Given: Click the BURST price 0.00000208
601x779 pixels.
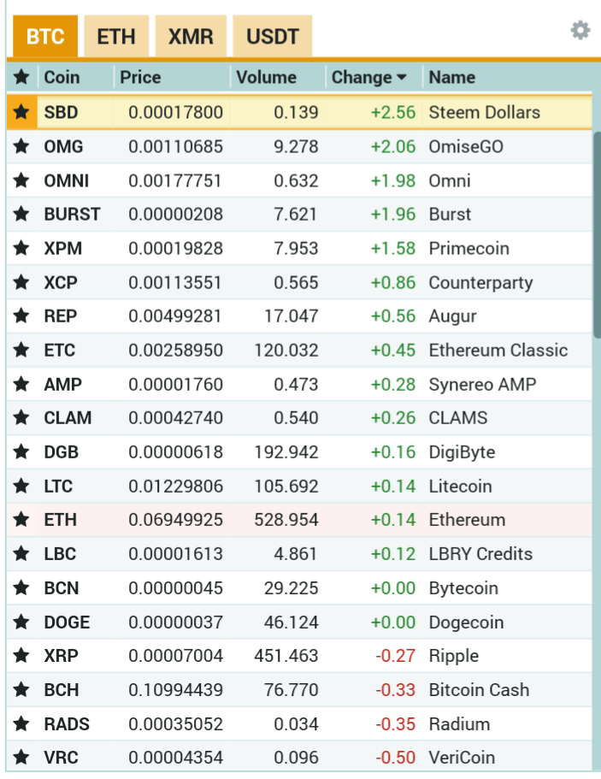Looking at the screenshot, I should 176,214.
